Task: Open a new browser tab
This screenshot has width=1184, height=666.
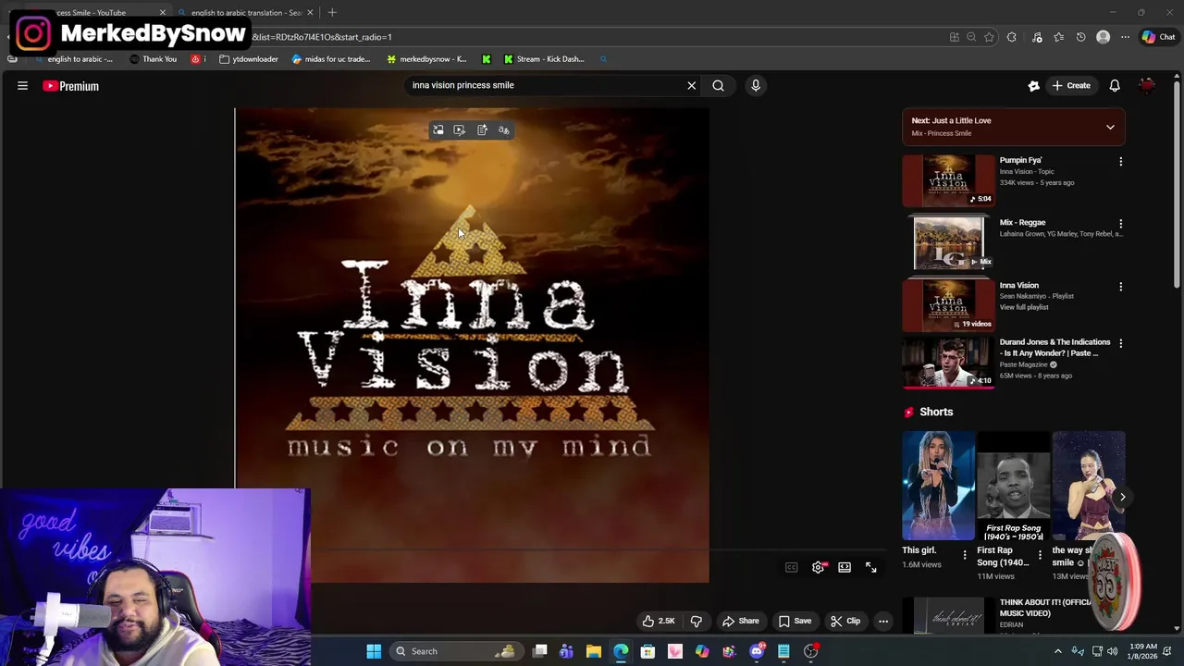Action: click(x=332, y=12)
